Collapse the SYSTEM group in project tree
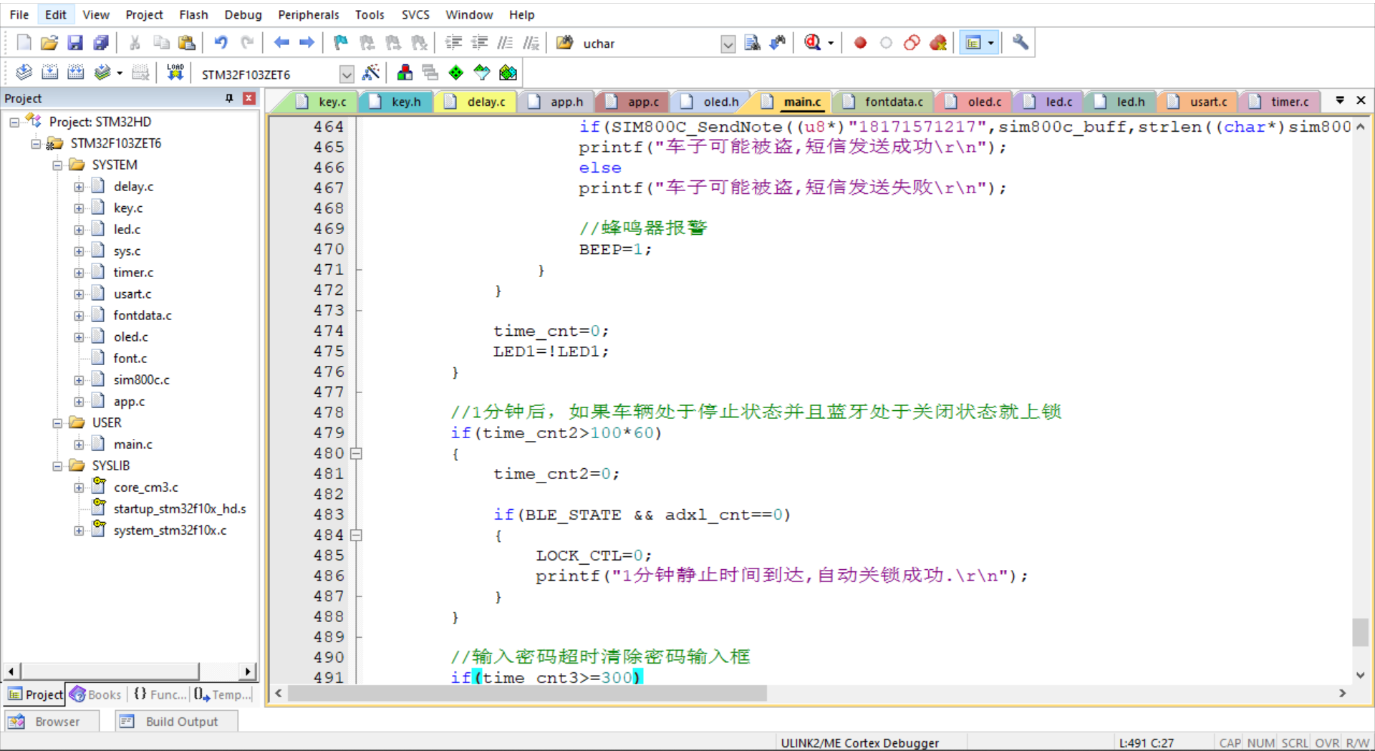 (57, 165)
